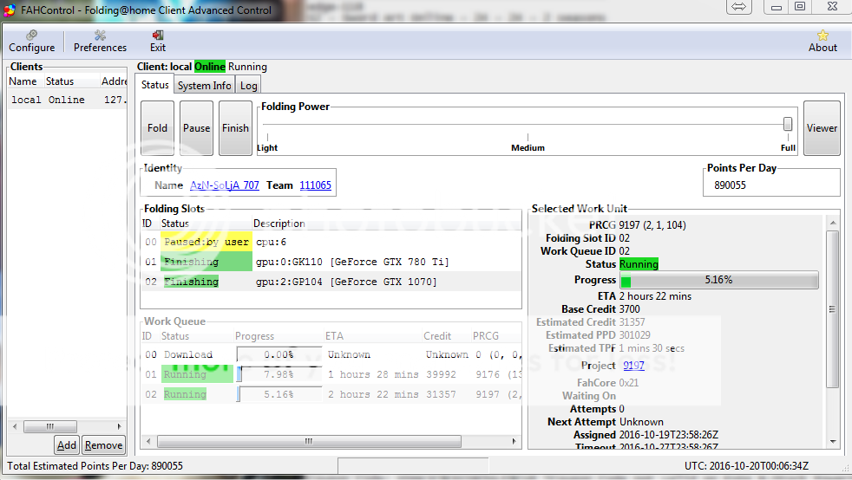Click the Folding Power slider handle

[x=788, y=124]
